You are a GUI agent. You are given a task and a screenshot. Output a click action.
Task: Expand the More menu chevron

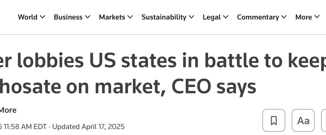click(x=317, y=17)
